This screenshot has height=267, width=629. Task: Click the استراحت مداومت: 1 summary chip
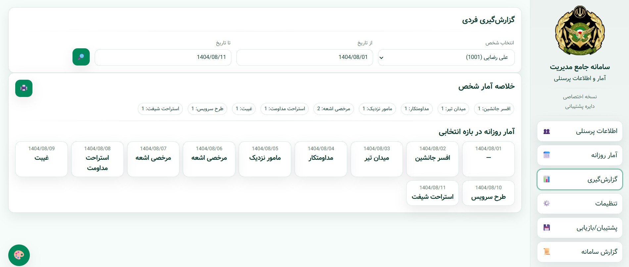(x=284, y=109)
